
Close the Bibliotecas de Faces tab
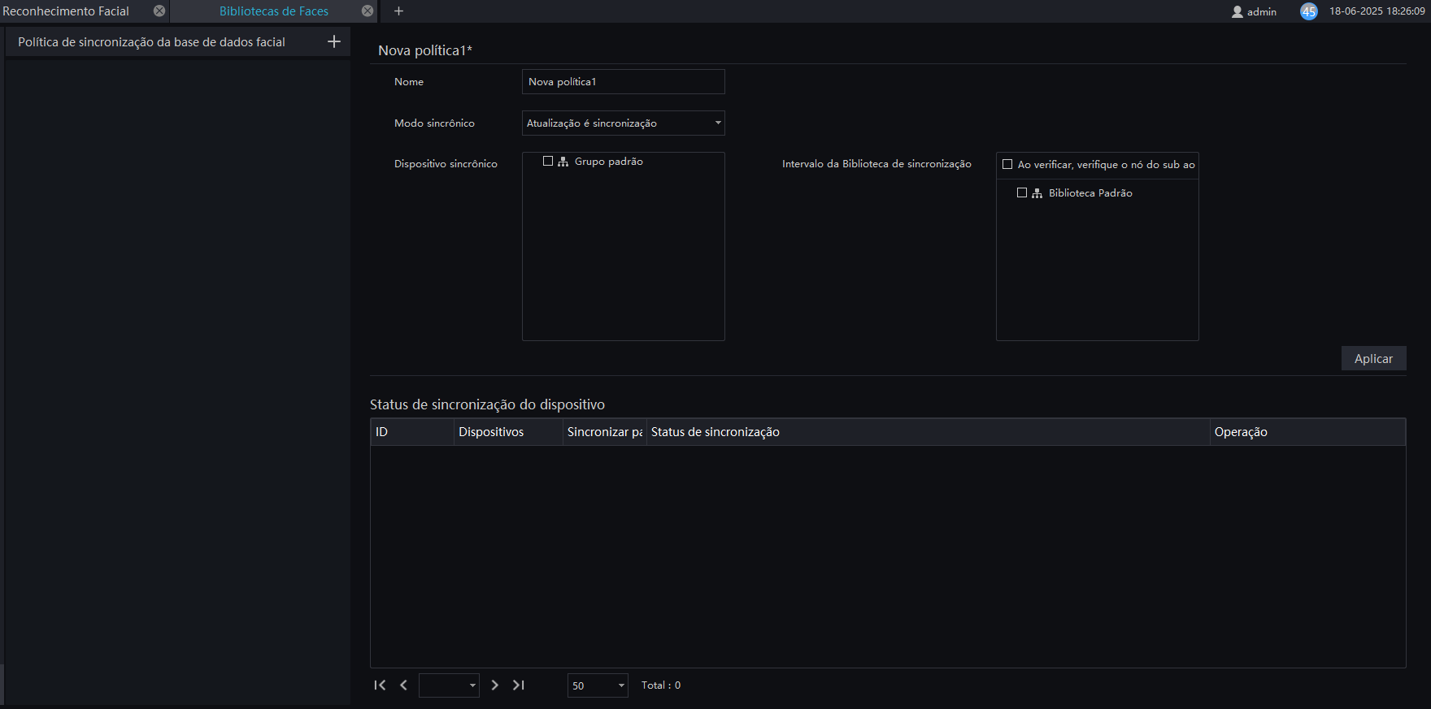tap(368, 11)
